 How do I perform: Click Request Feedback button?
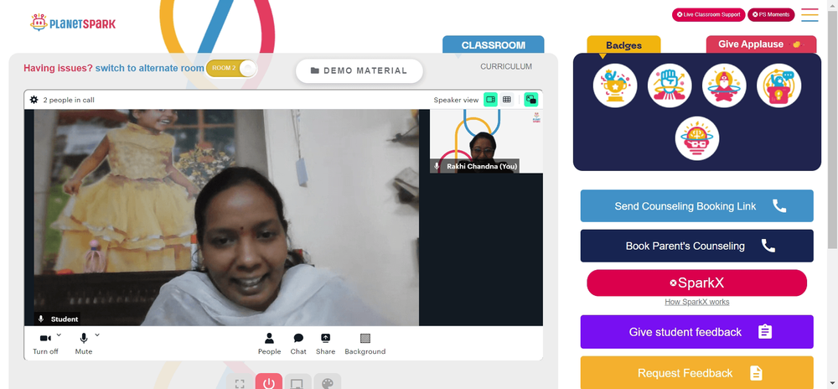click(697, 372)
